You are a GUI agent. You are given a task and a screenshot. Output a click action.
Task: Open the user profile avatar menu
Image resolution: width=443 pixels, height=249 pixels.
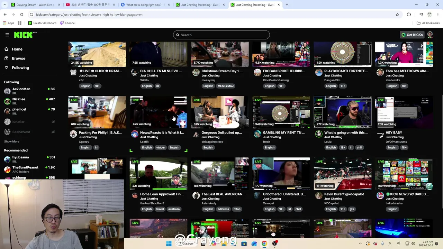pyautogui.click(x=430, y=35)
